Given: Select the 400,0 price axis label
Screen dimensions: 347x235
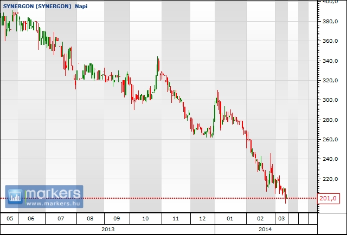Looking at the screenshot, I should pos(330,2).
